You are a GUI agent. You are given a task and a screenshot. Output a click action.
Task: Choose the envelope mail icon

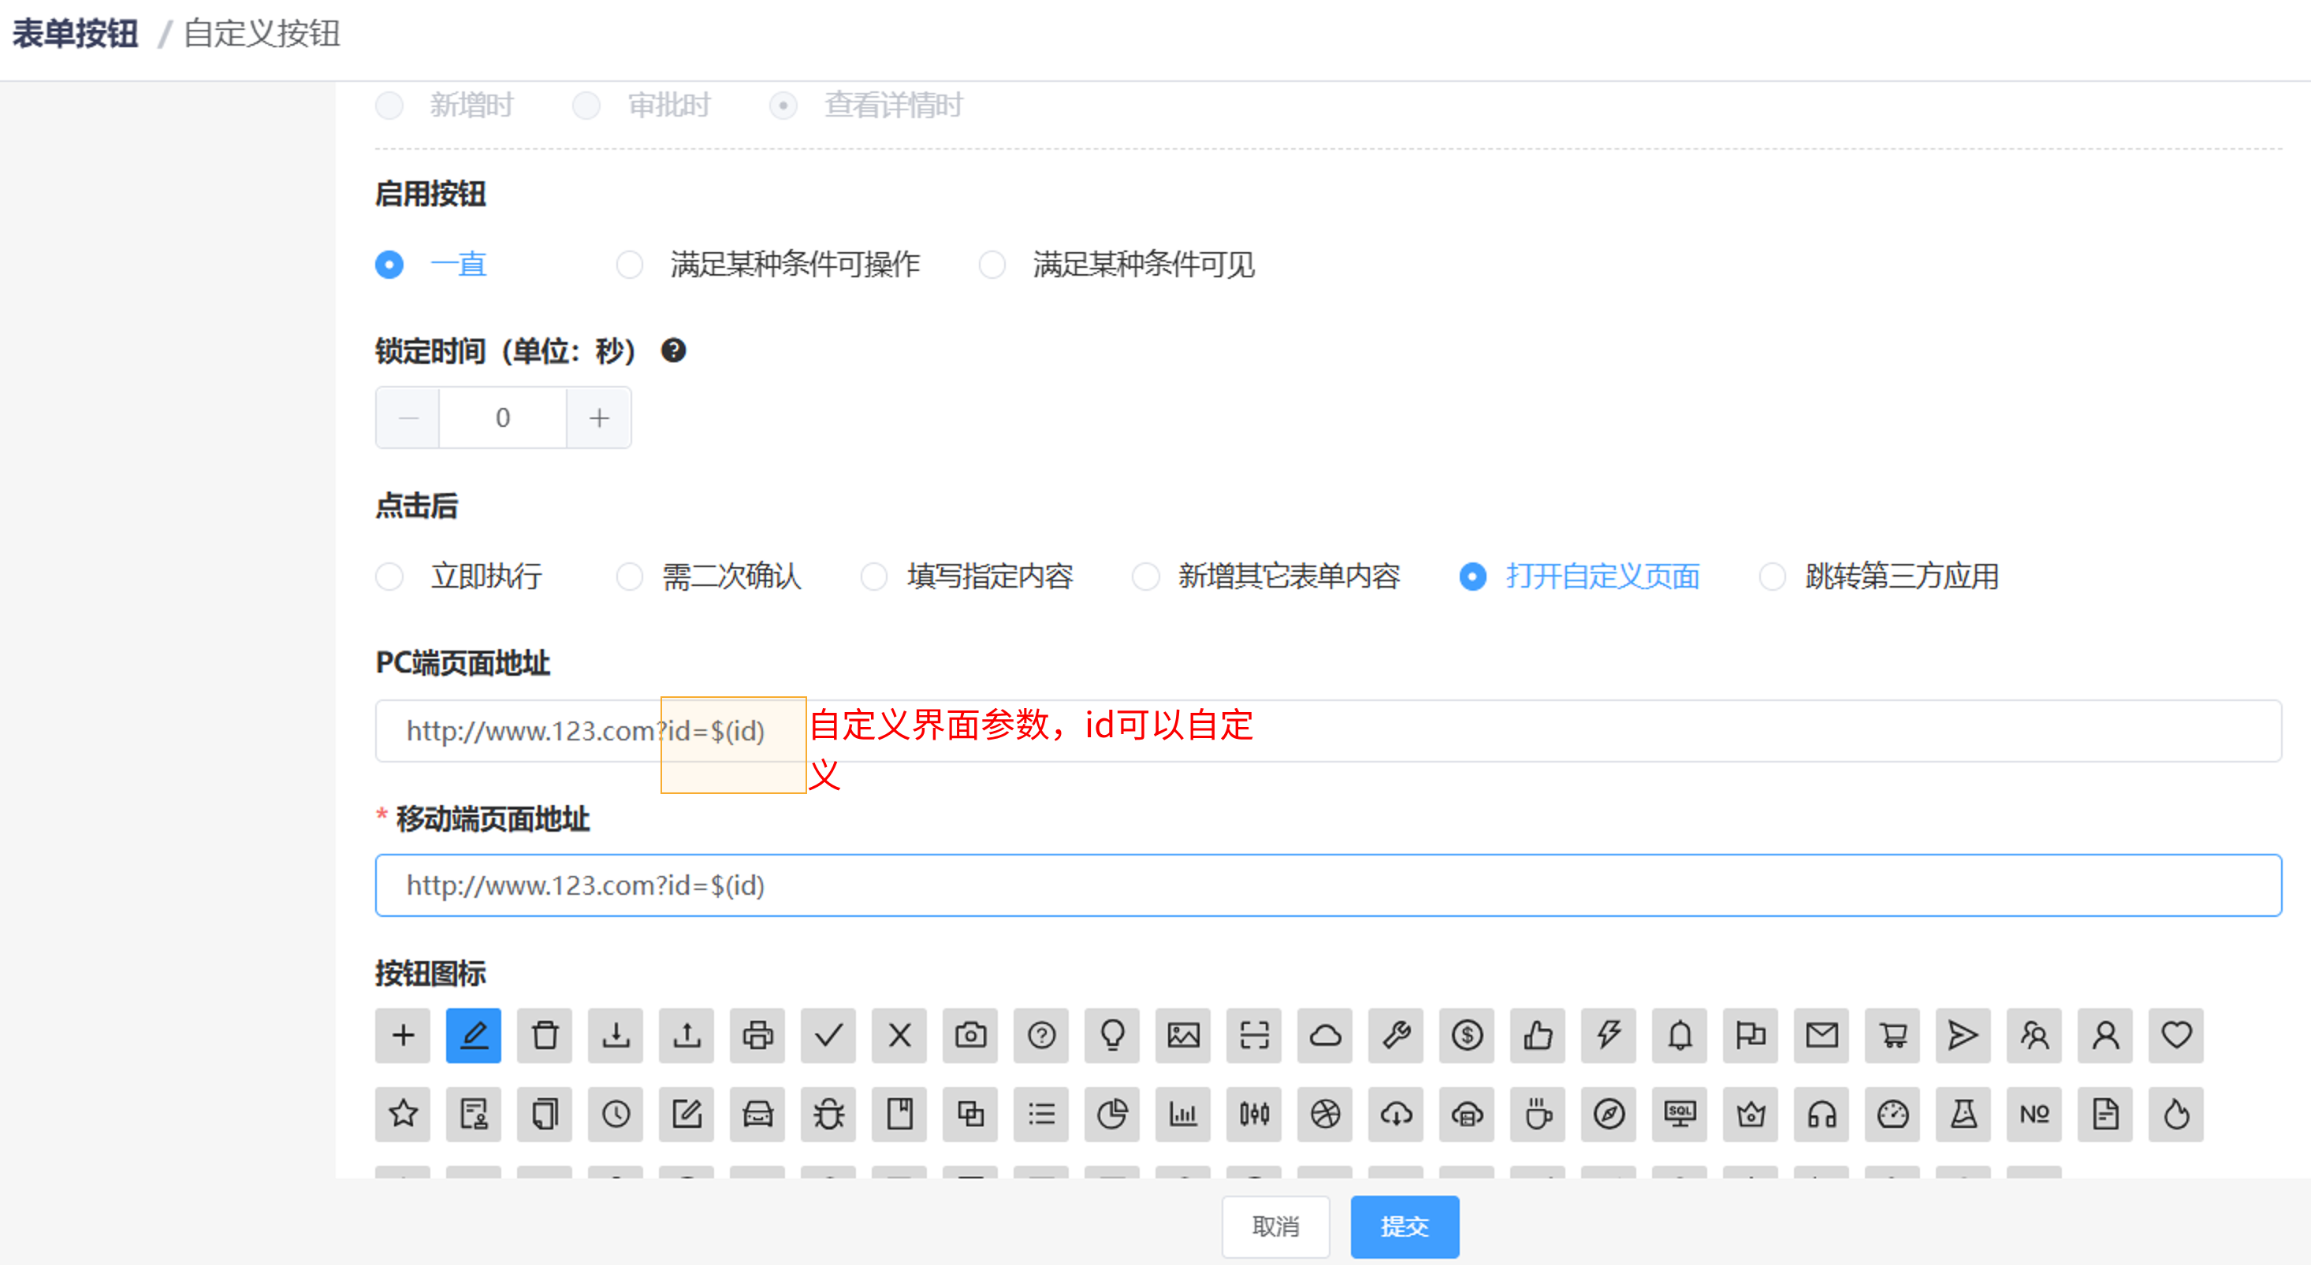coord(1822,1036)
